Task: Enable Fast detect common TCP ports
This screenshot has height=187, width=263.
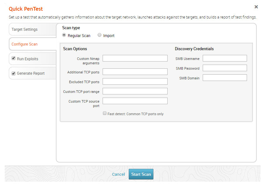Action: coord(105,114)
